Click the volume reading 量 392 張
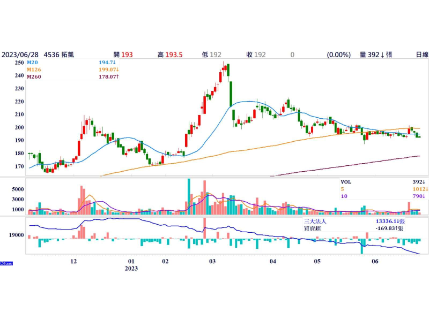The height and width of the screenshot is (321, 429). tap(376, 55)
